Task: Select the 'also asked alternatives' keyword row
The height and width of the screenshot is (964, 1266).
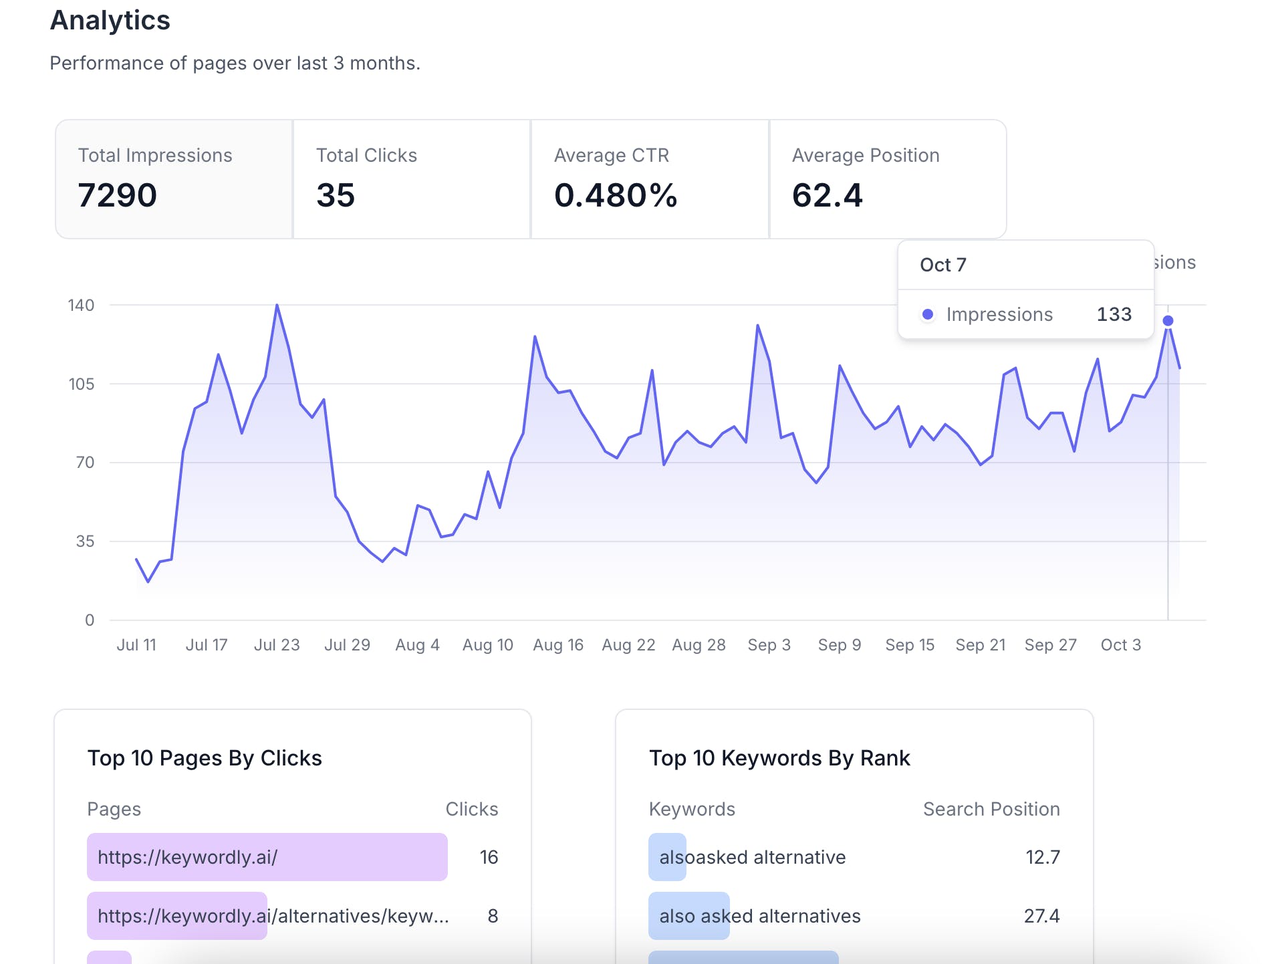Action: click(x=854, y=916)
